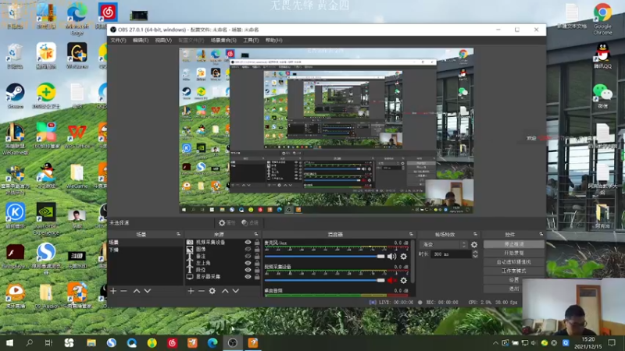
Task: Increase transition duration with the up arrow
Action: tap(475, 252)
